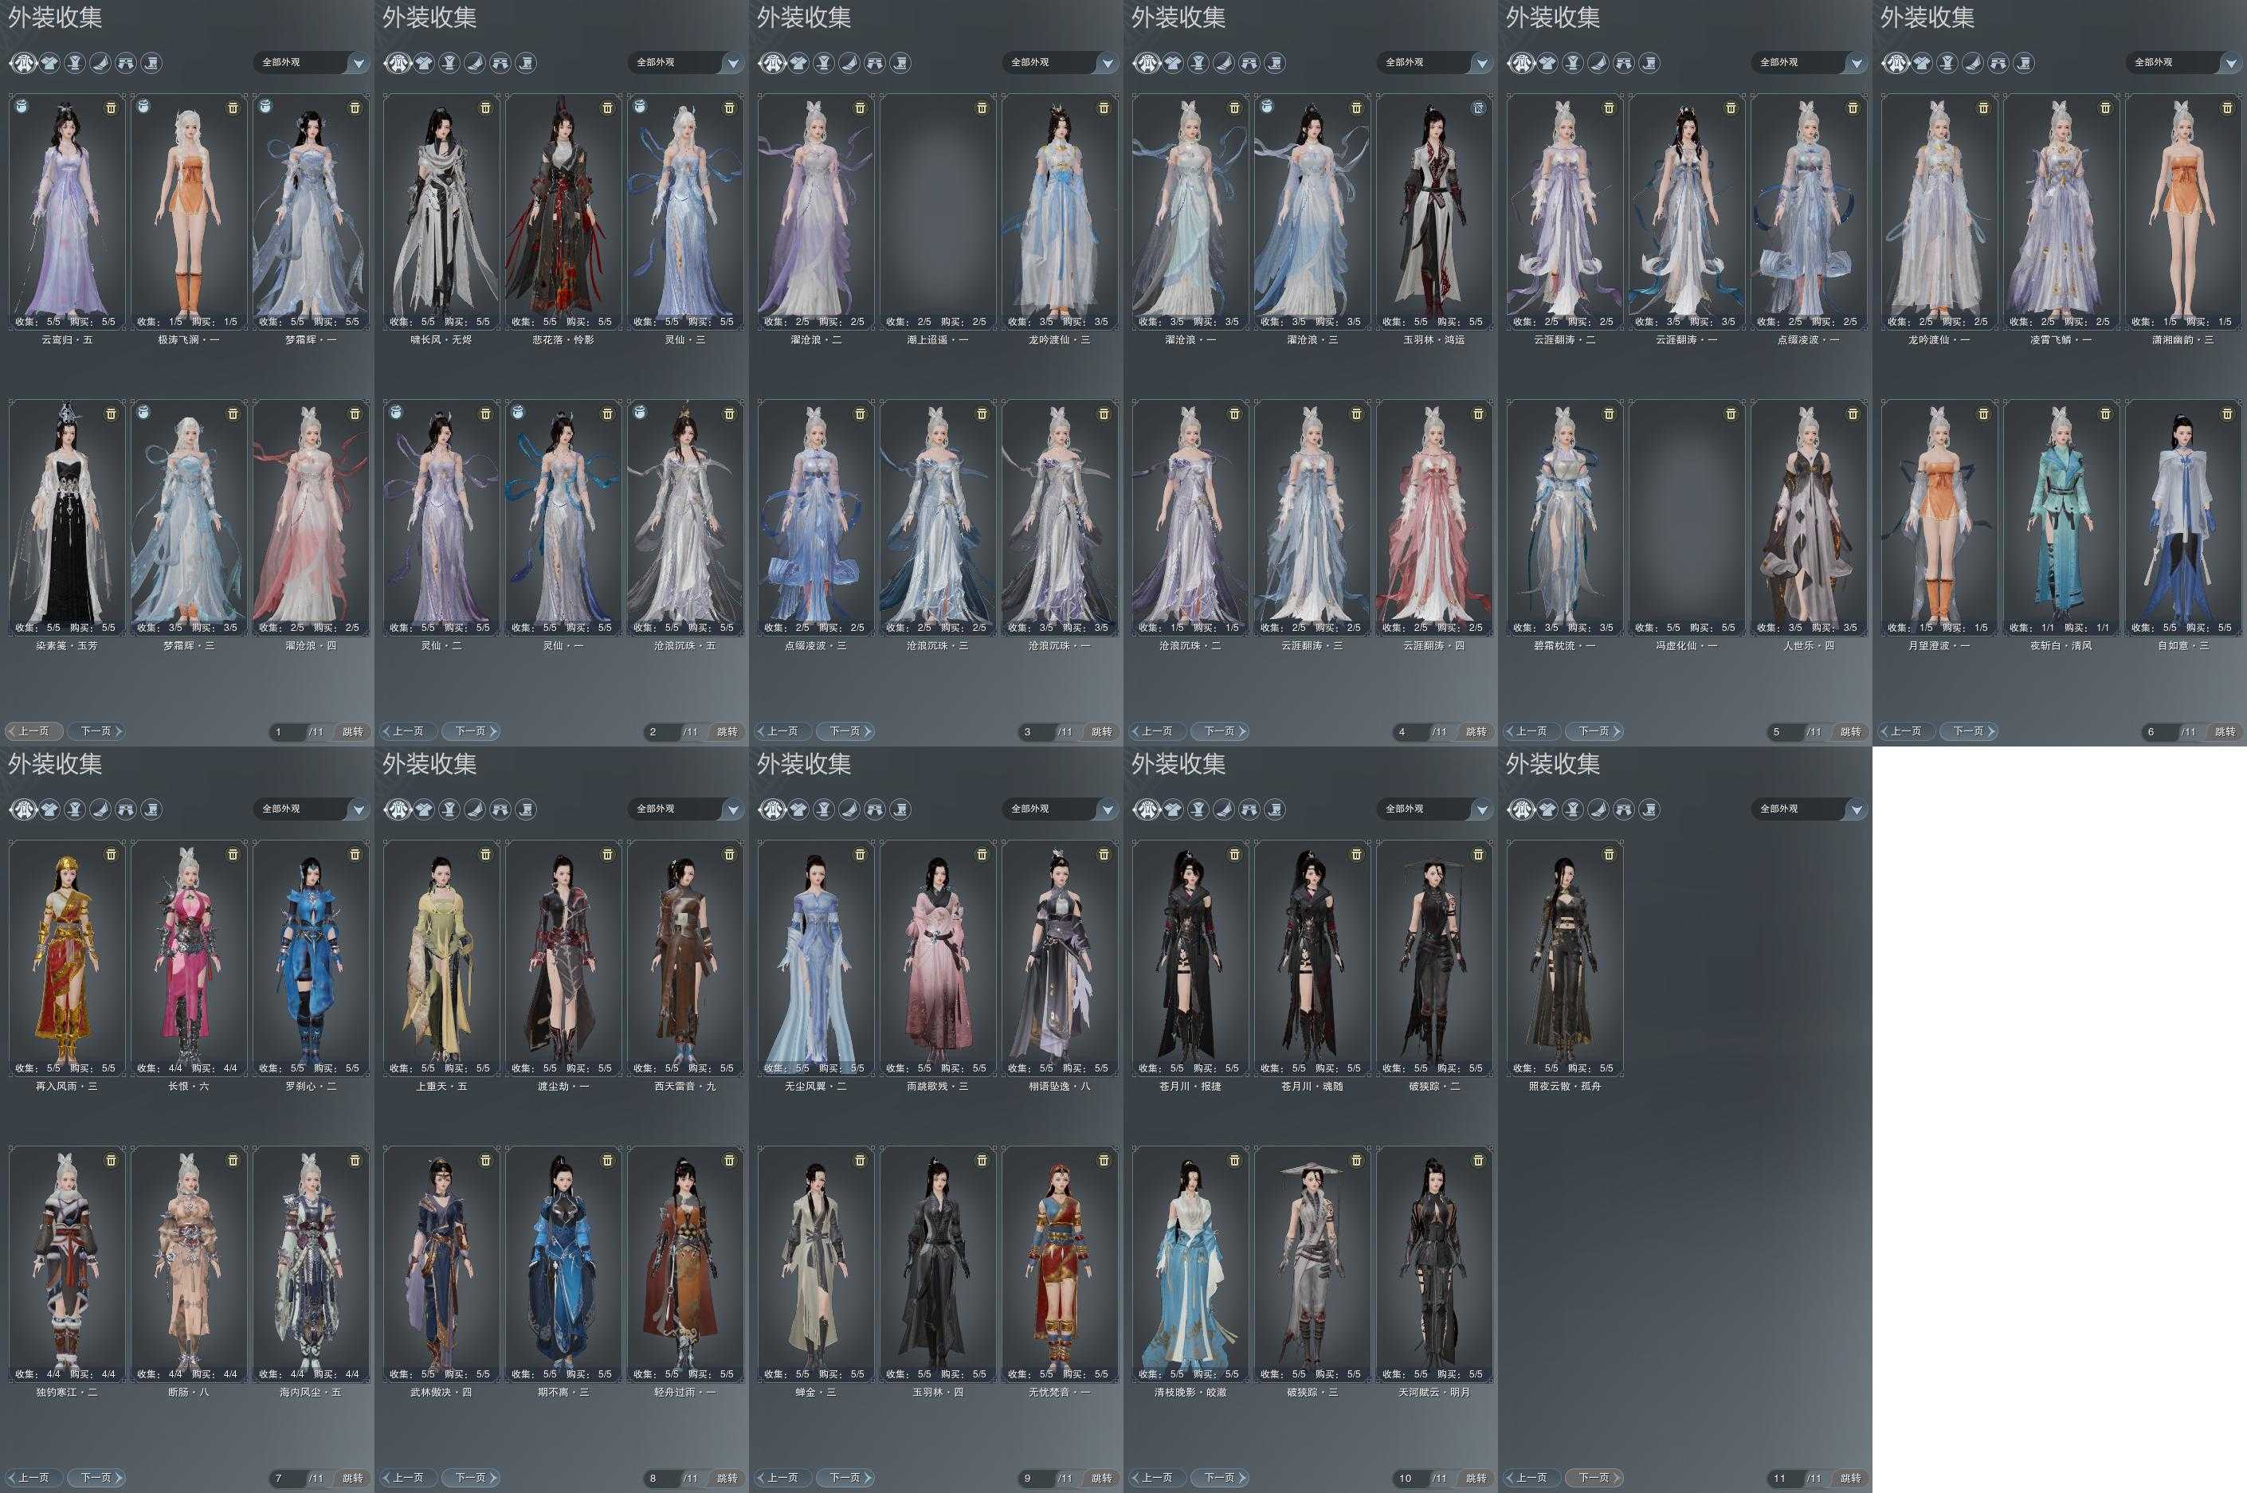Click 下一页 next page button on page 2 panel
2247x1493 pixels.
471,731
